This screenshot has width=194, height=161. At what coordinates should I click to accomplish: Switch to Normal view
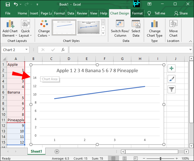coord(113,158)
